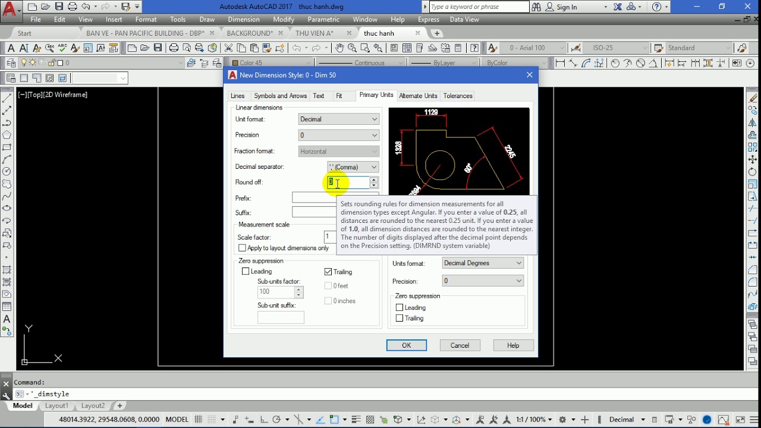Screen dimensions: 761x428
Task: Switch to Layout1 tab
Action: tap(57, 406)
